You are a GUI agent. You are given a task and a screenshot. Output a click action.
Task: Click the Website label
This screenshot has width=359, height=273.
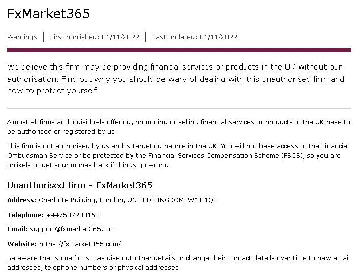pyautogui.click(x=22, y=244)
